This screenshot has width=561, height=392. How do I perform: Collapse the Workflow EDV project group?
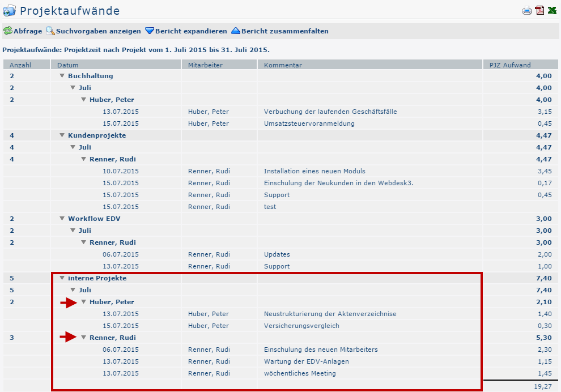(62, 219)
